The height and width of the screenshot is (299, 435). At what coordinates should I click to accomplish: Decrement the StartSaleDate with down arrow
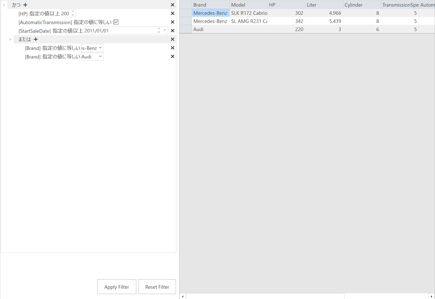[159, 32]
